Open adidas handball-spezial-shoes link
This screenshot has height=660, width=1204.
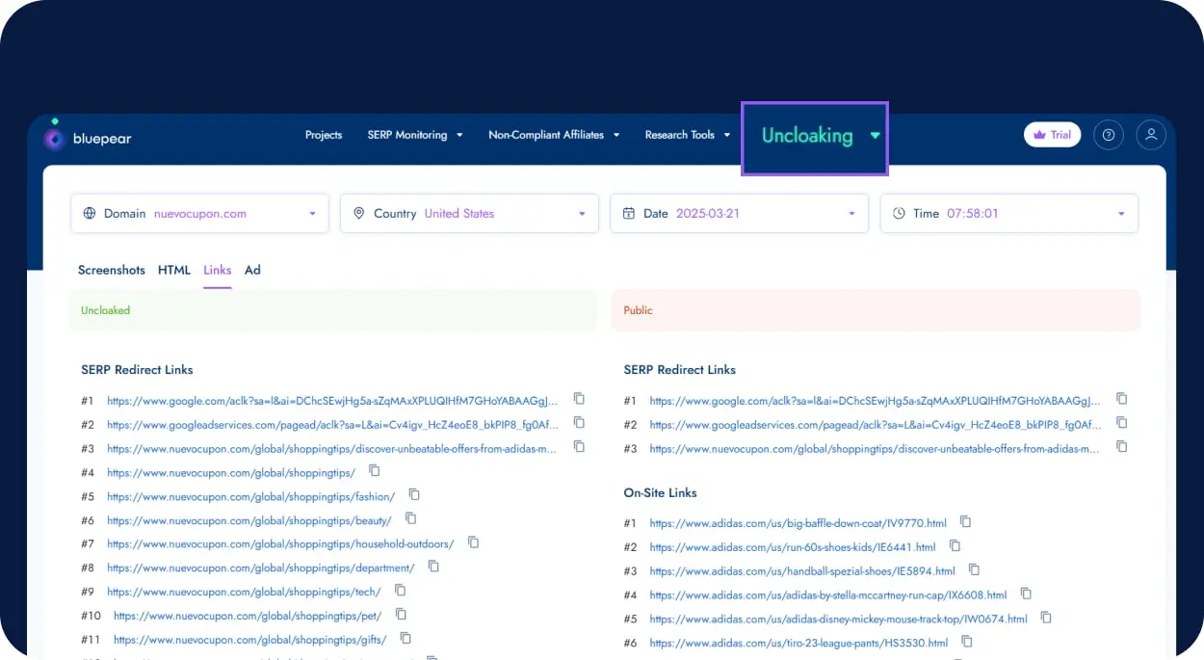[x=802, y=571]
